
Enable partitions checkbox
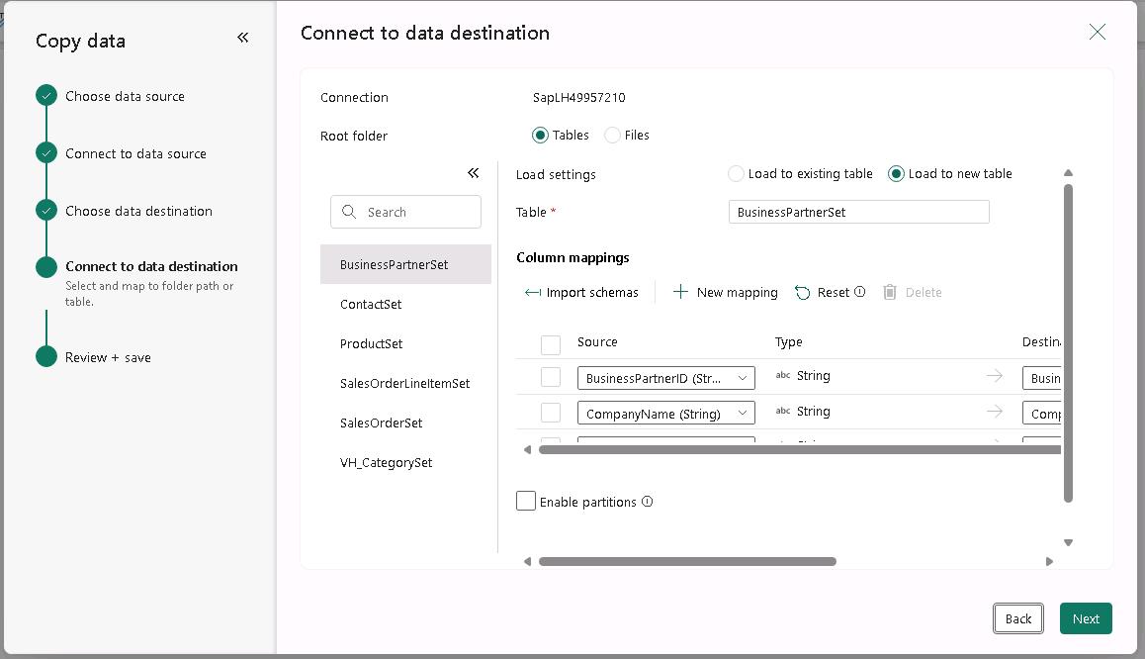pyautogui.click(x=526, y=502)
